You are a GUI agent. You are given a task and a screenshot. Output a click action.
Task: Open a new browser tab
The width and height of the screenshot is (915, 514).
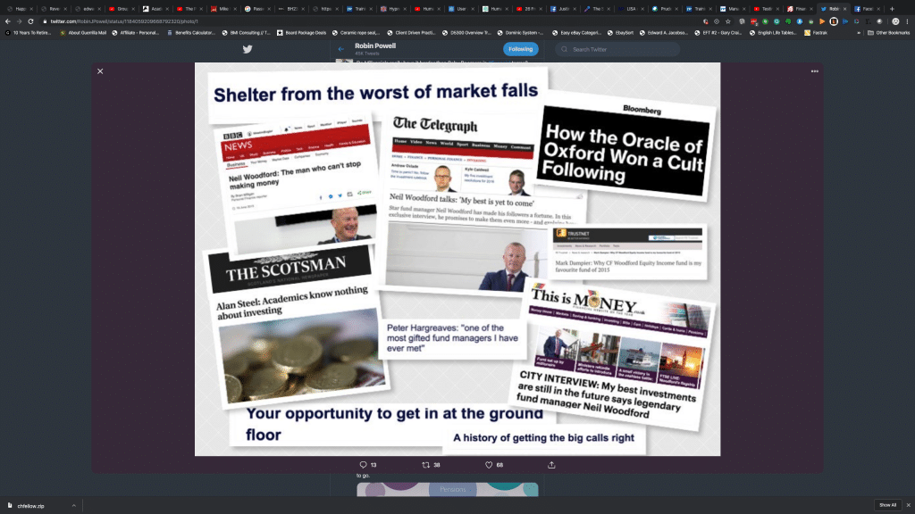tap(892, 9)
